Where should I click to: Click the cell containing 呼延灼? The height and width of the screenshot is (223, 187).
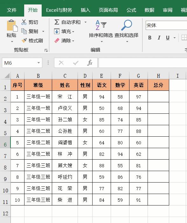tap(65, 177)
